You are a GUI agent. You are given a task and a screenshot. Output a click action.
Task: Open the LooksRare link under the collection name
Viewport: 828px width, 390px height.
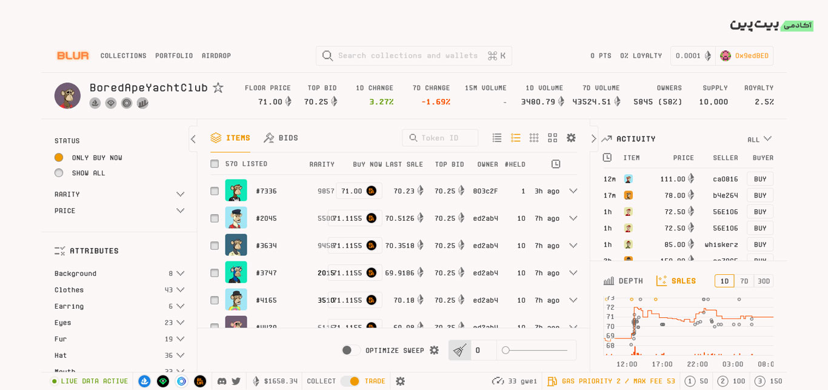click(111, 103)
